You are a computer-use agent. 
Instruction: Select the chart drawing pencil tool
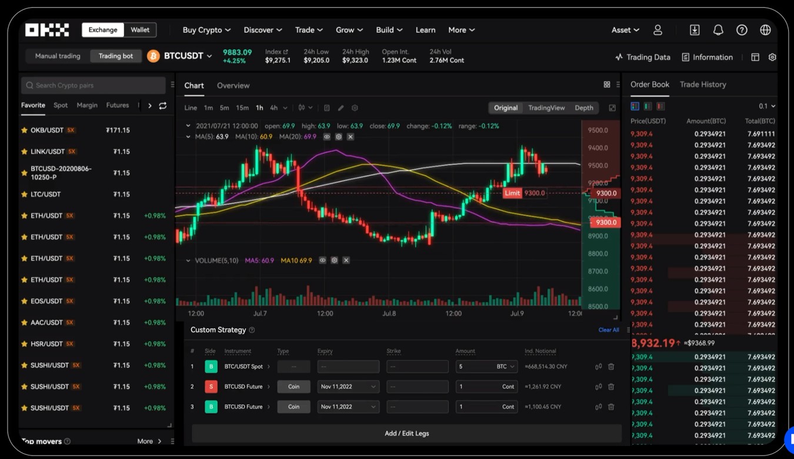click(341, 108)
